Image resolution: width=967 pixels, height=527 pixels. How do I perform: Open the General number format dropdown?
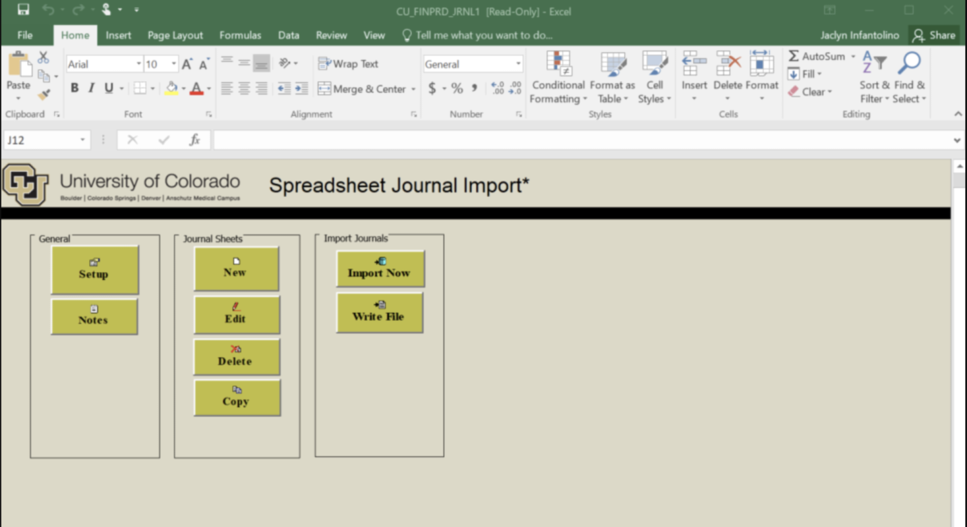(x=518, y=64)
